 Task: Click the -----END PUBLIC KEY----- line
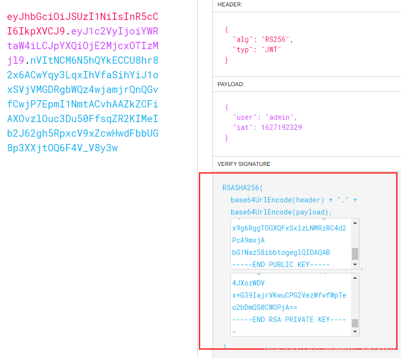[x=281, y=265]
